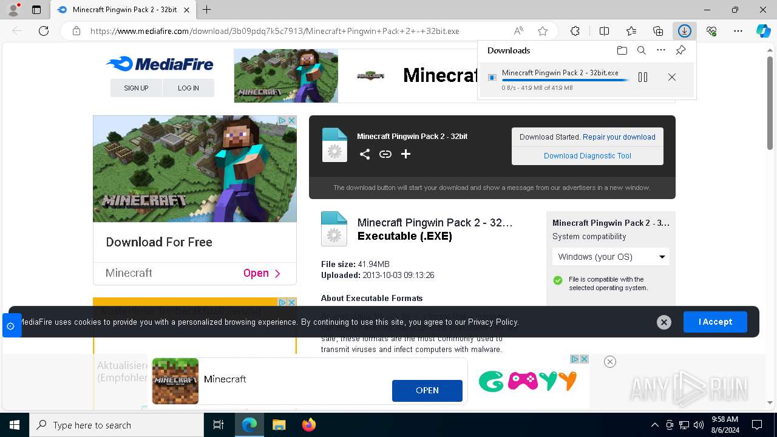Close the Minecraft Pingwin Pack tab
The image size is (777, 437).
pos(187,10)
